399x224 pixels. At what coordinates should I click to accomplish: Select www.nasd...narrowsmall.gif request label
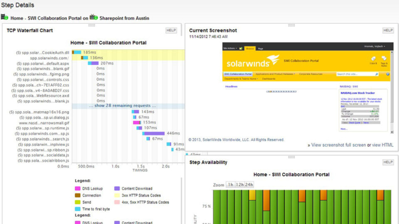coord(44,123)
